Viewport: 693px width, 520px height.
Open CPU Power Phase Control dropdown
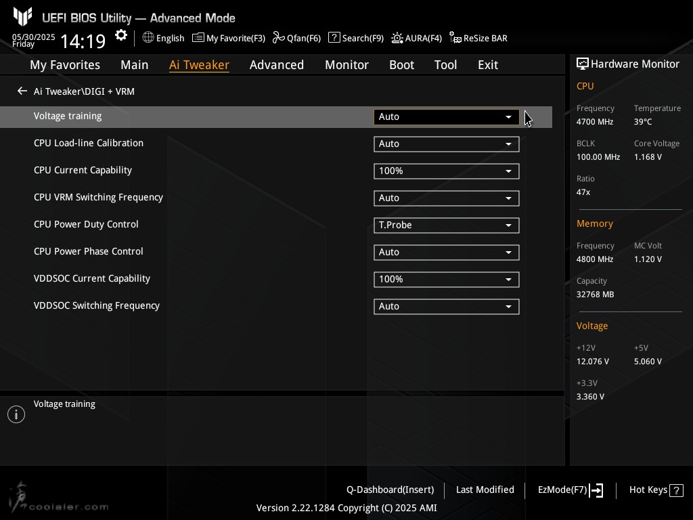(447, 252)
